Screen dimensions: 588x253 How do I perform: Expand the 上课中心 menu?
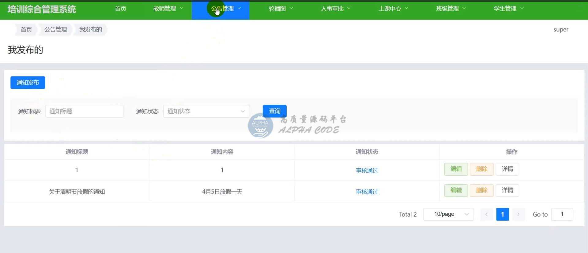(x=393, y=9)
